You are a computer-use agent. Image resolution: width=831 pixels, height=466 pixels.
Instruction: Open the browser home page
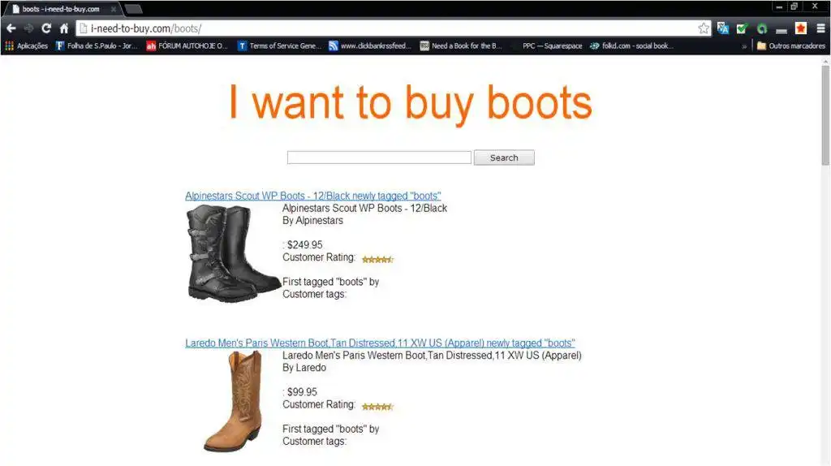tap(63, 28)
